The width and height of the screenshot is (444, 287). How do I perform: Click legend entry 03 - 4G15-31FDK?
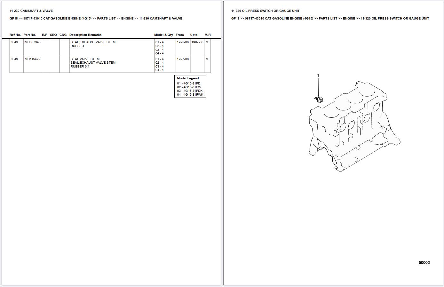click(x=190, y=91)
